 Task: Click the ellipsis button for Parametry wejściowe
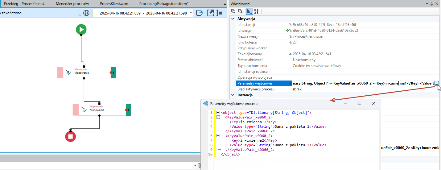coord(436,83)
